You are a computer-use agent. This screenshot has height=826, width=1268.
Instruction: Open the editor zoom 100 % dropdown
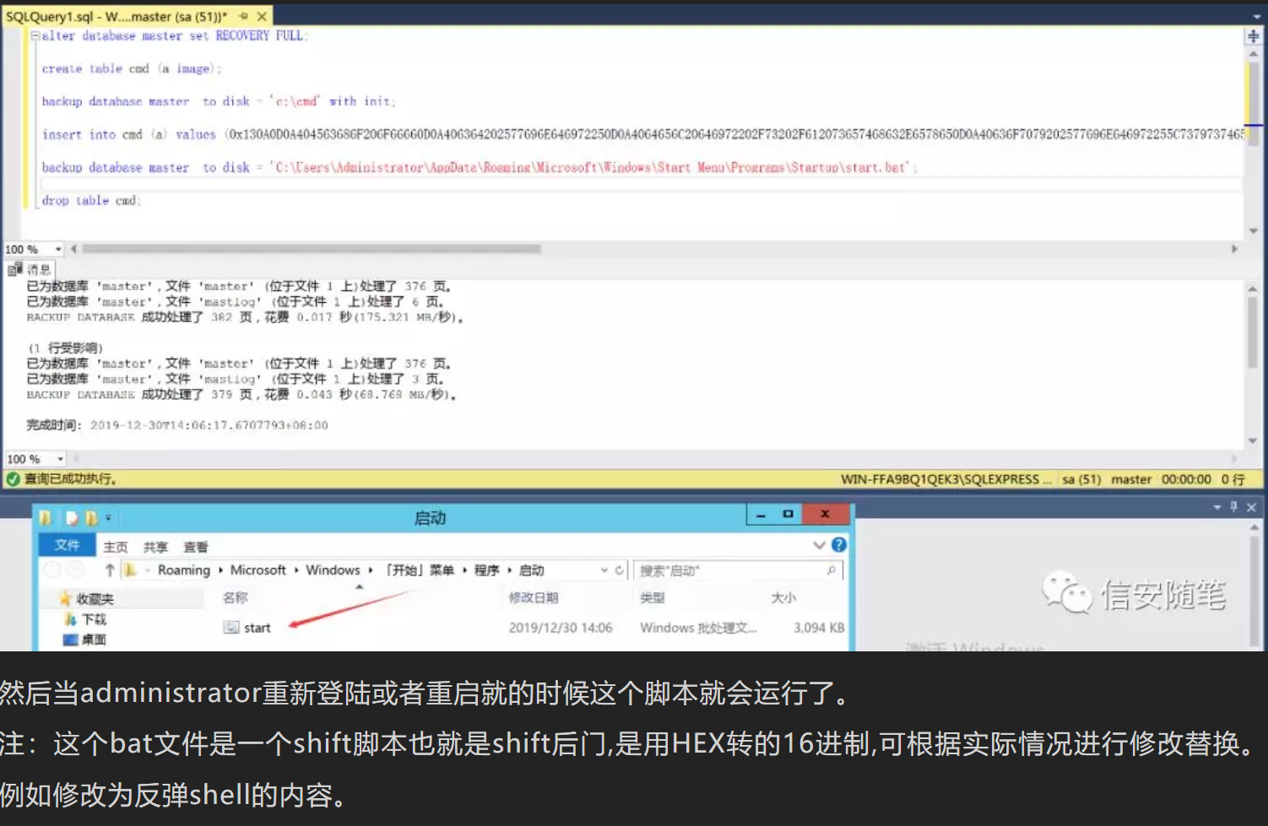[58, 250]
